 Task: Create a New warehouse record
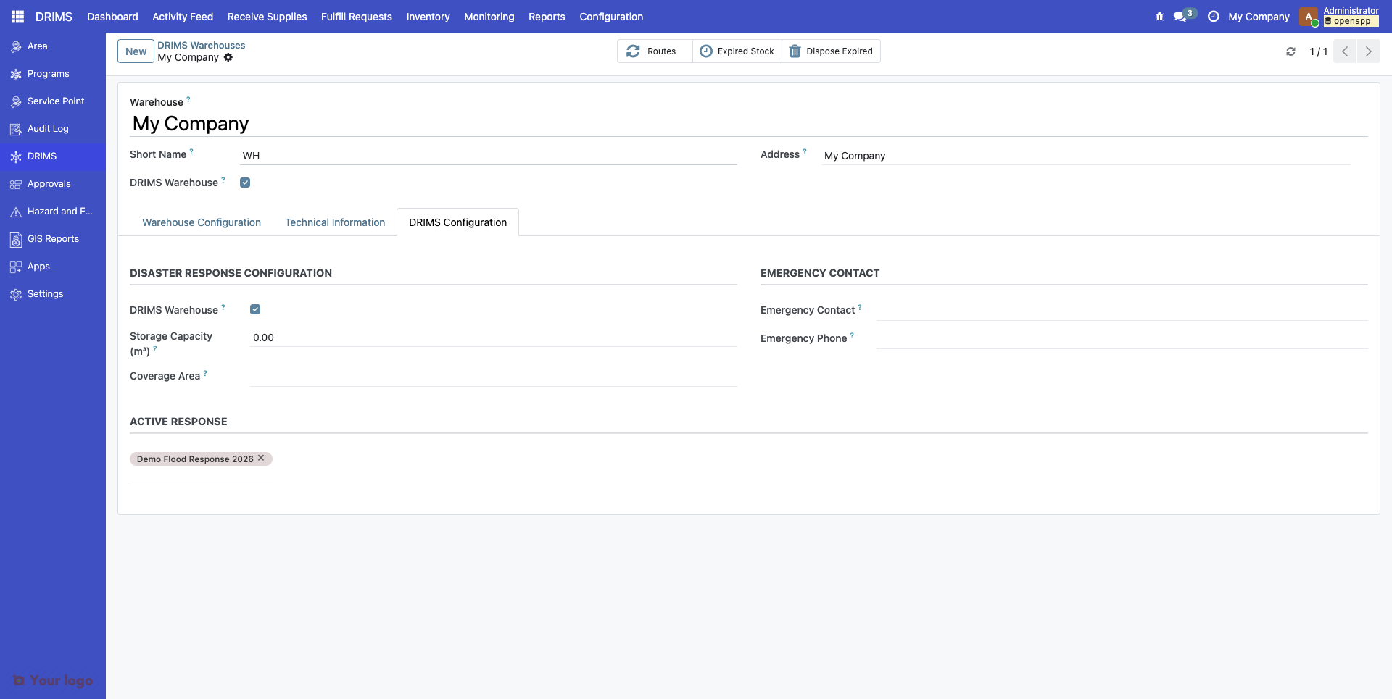click(x=136, y=51)
